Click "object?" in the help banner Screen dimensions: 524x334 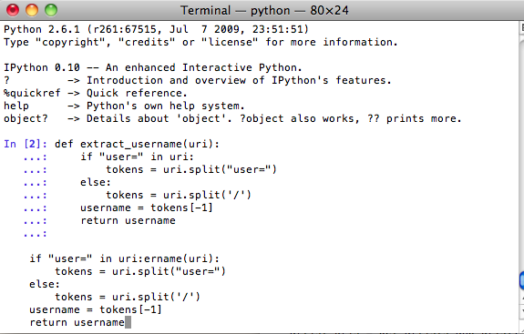tap(26, 119)
